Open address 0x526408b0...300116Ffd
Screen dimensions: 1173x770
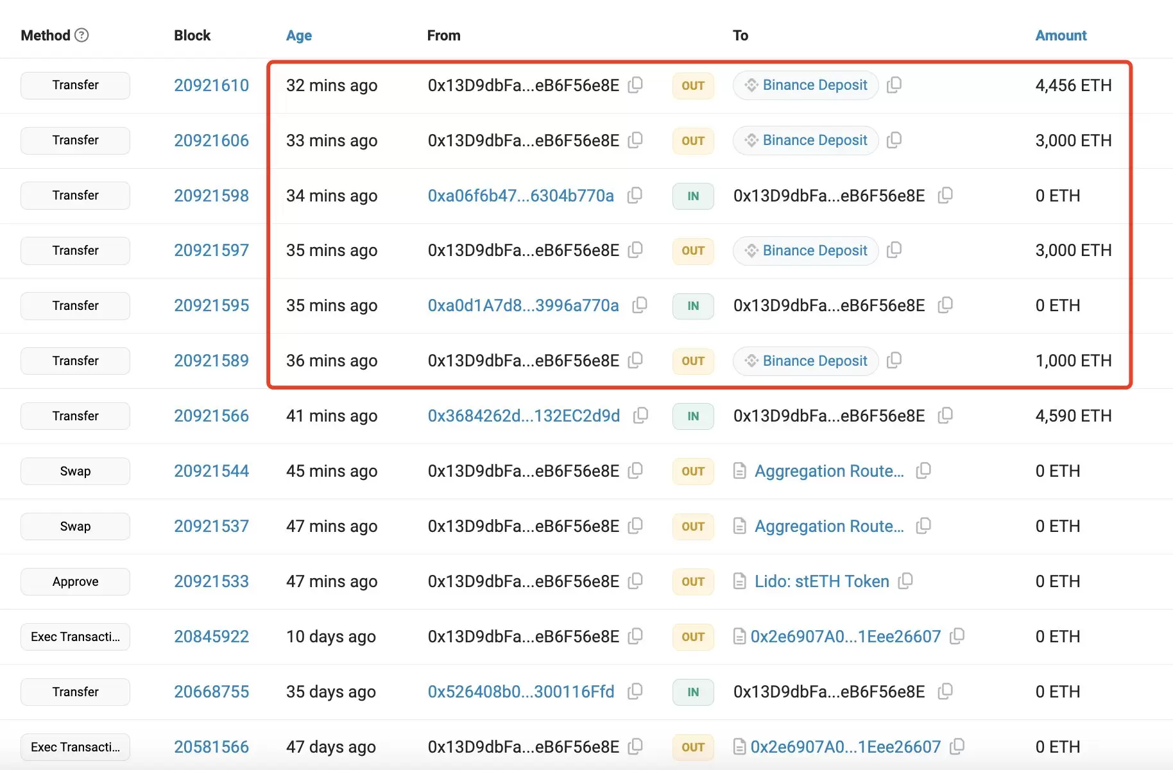pos(520,692)
